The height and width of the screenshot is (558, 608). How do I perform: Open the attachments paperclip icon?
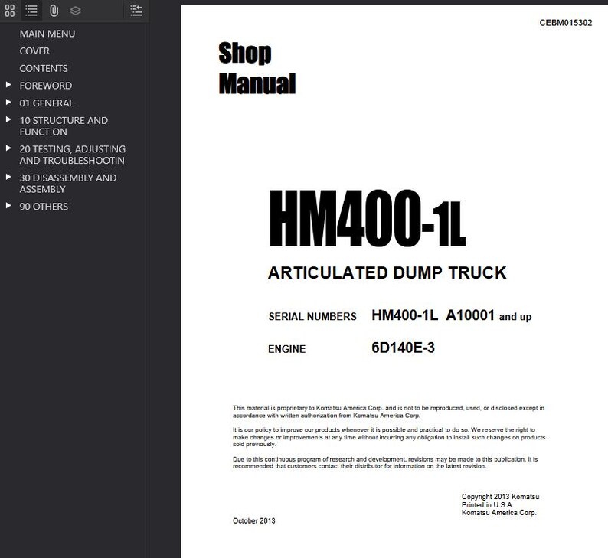click(54, 11)
